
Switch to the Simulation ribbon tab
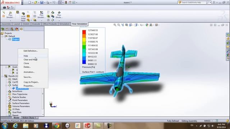point(64,24)
